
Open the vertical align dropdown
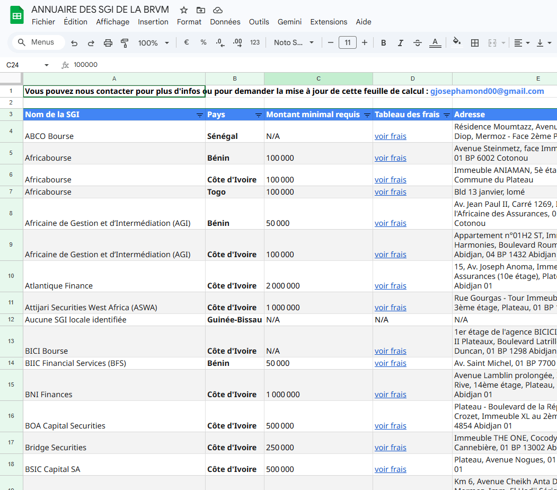544,43
